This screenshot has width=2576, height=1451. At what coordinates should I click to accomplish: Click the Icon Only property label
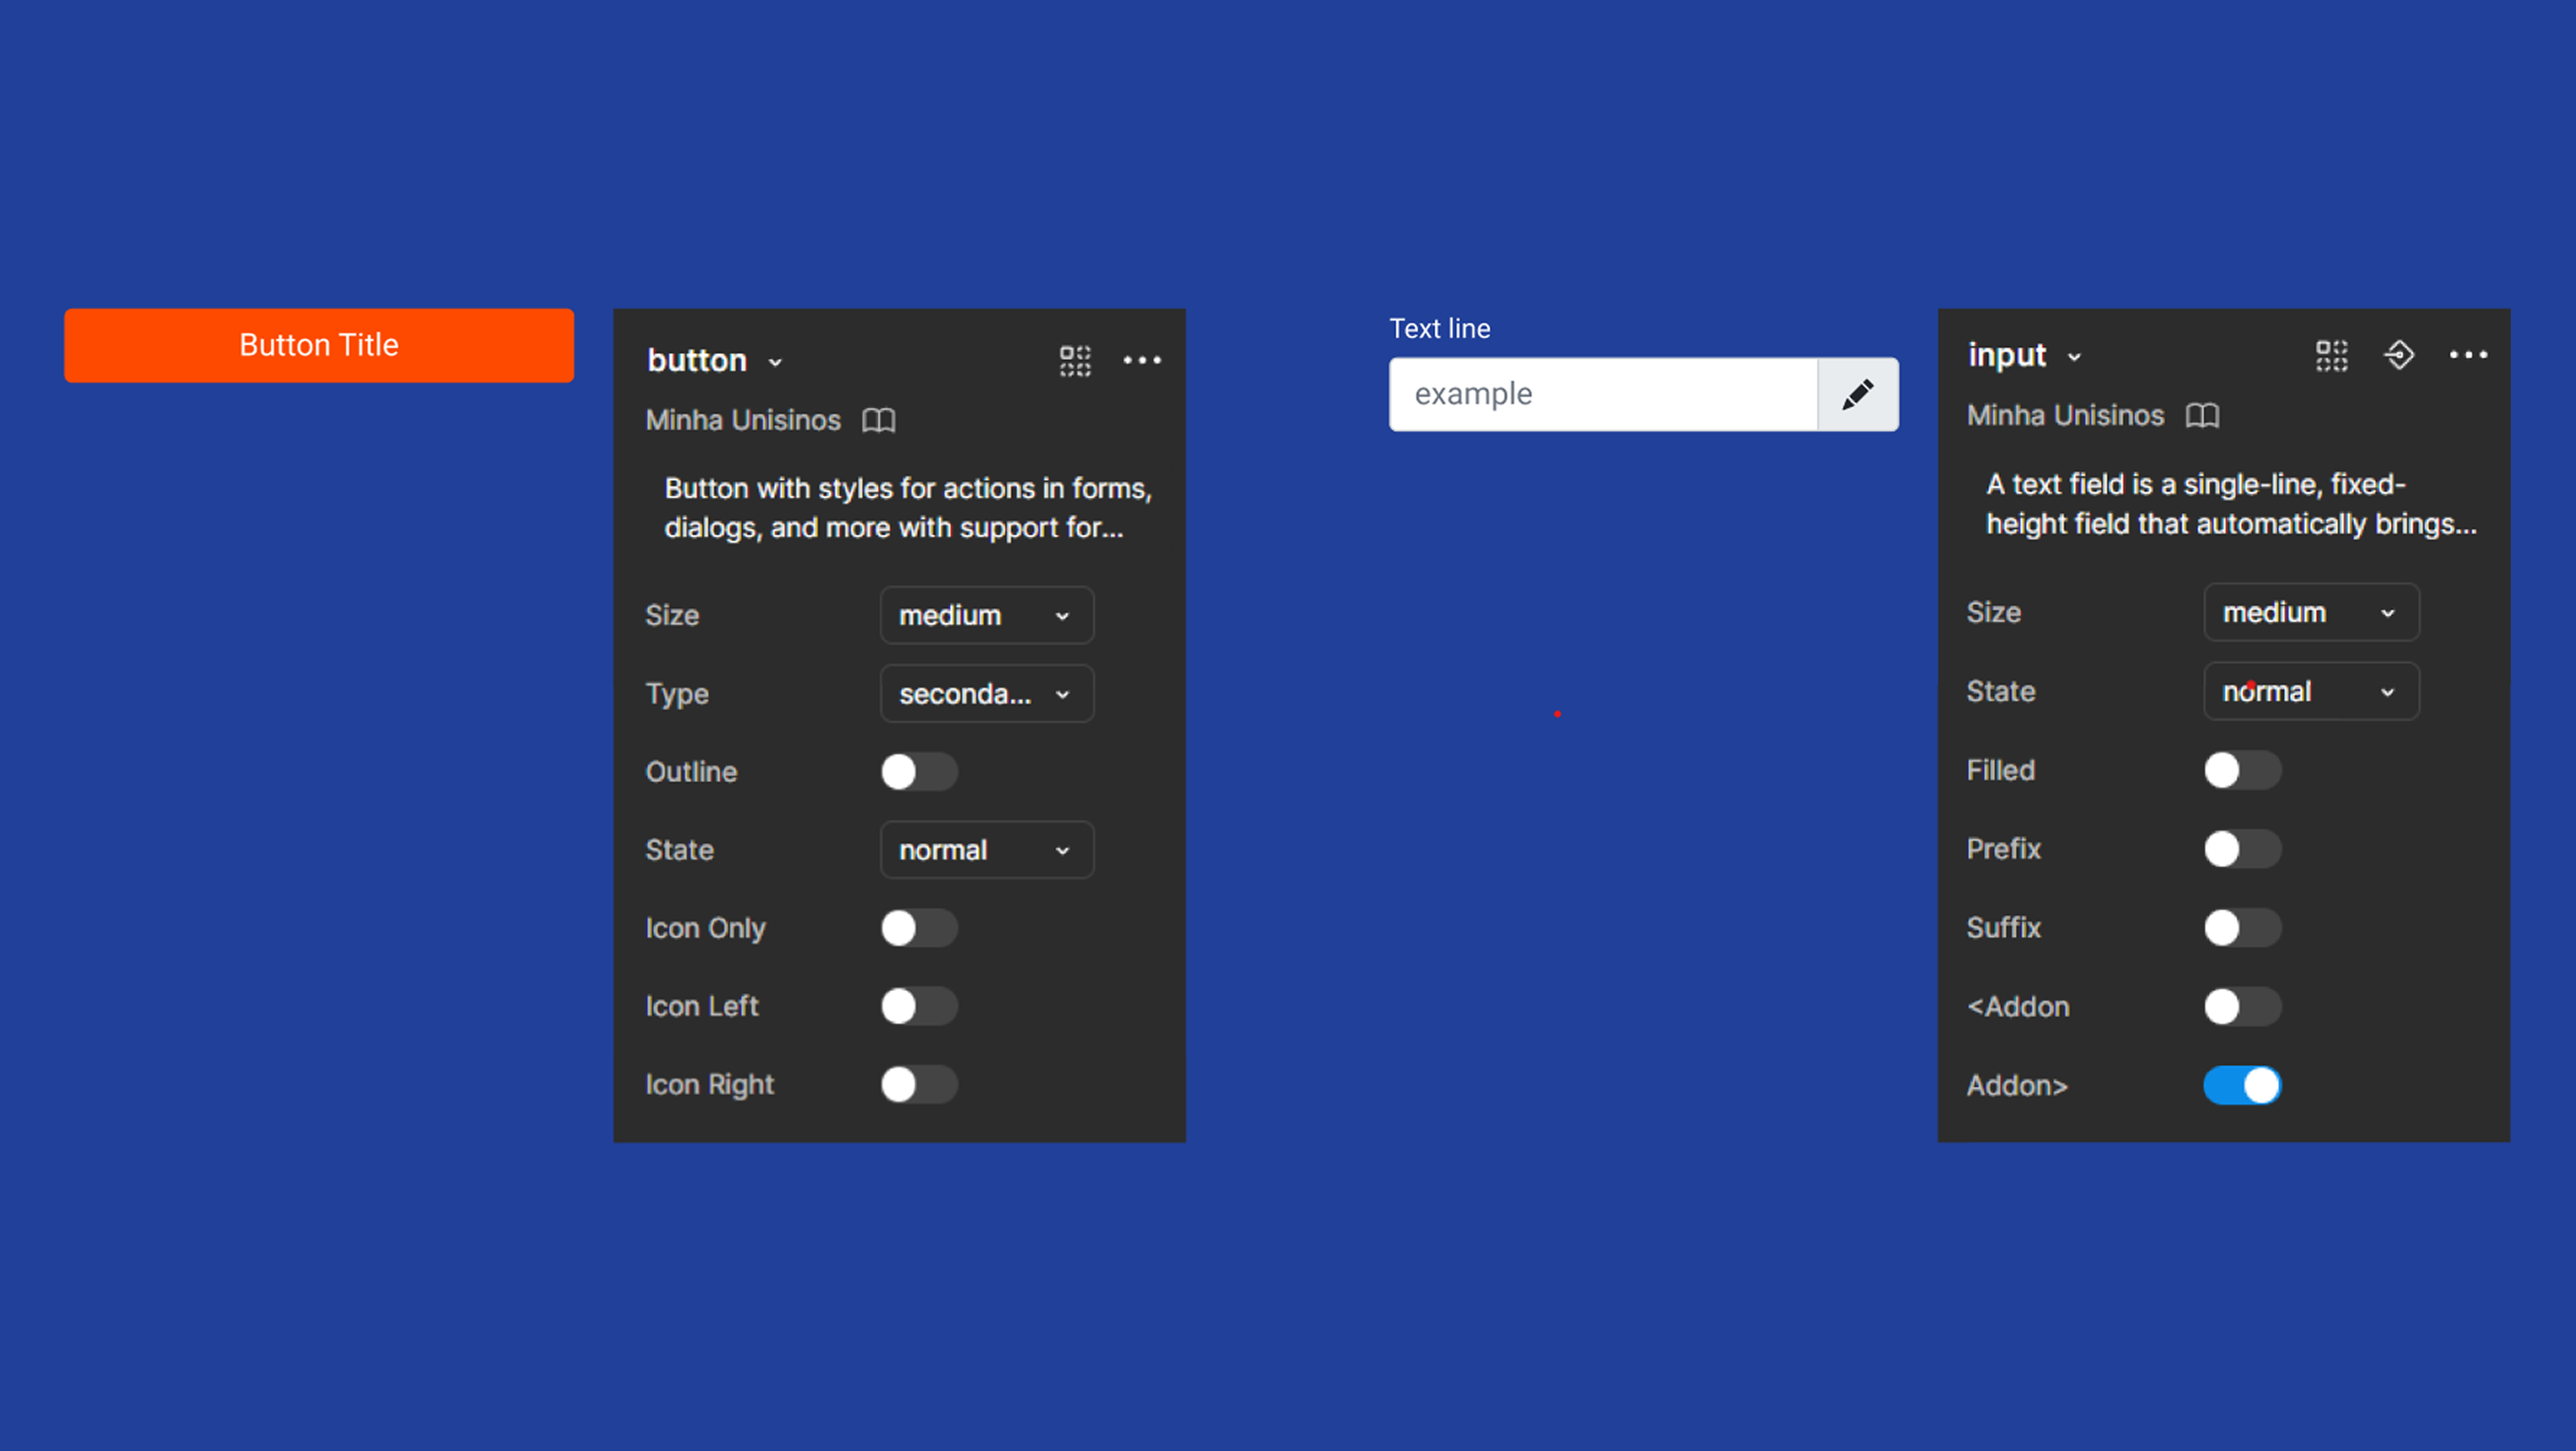pos(705,929)
